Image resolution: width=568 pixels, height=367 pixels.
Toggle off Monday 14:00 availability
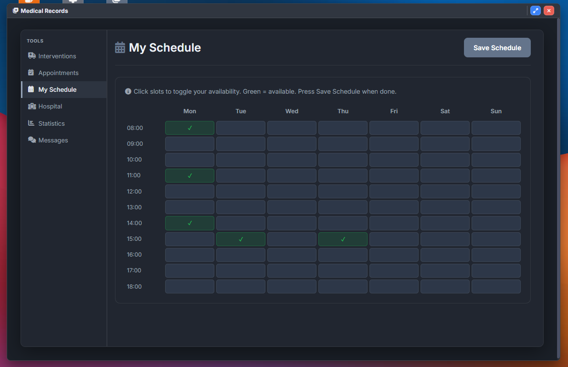click(189, 223)
